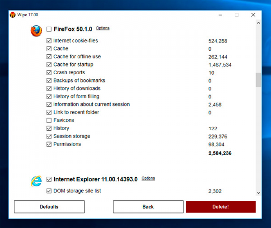Close the Wipe 17.00 window
Screen dimensions: 271x228
253,15
